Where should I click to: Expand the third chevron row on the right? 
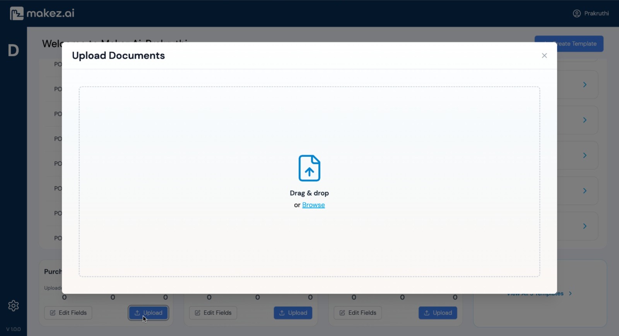pos(585,155)
